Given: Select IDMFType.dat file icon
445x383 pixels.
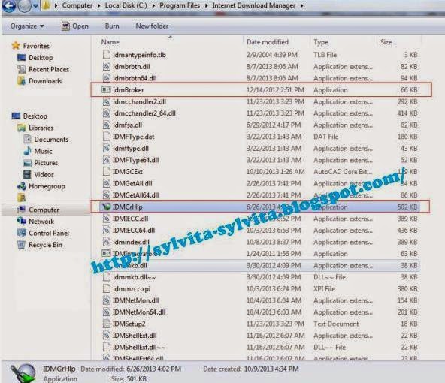Looking at the screenshot, I should [x=106, y=137].
